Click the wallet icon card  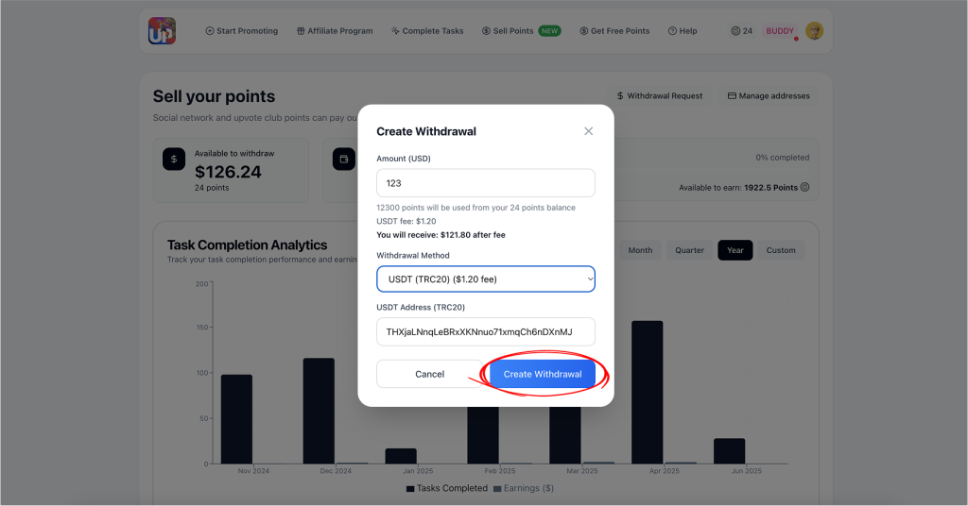coord(344,159)
